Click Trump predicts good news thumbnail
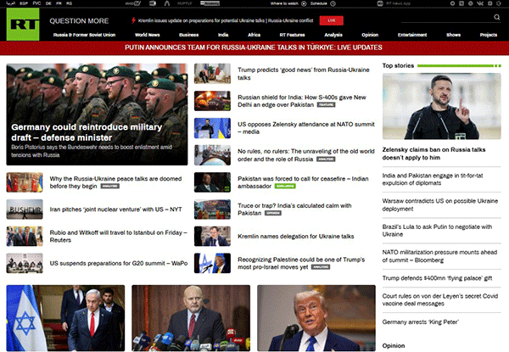Viewport: 509px width, 352px height. click(212, 74)
